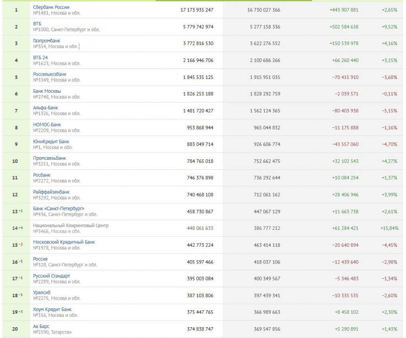Click the Промсвязьбанк link
The width and height of the screenshot is (406, 338).
(x=49, y=159)
